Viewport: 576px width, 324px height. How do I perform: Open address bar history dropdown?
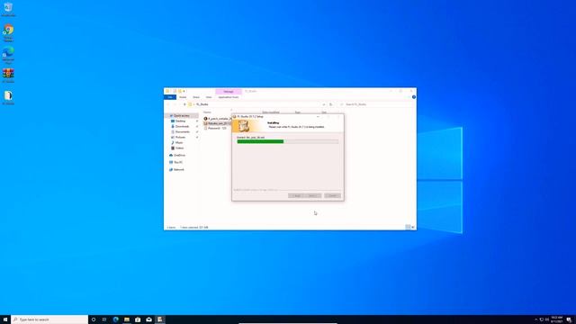coord(324,104)
